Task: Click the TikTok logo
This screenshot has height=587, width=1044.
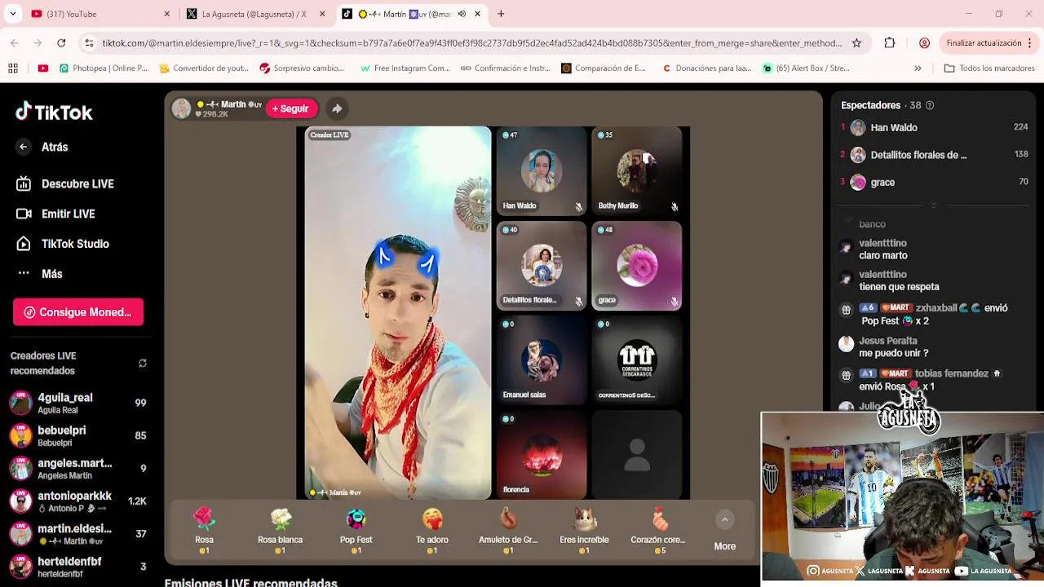Action: [54, 113]
